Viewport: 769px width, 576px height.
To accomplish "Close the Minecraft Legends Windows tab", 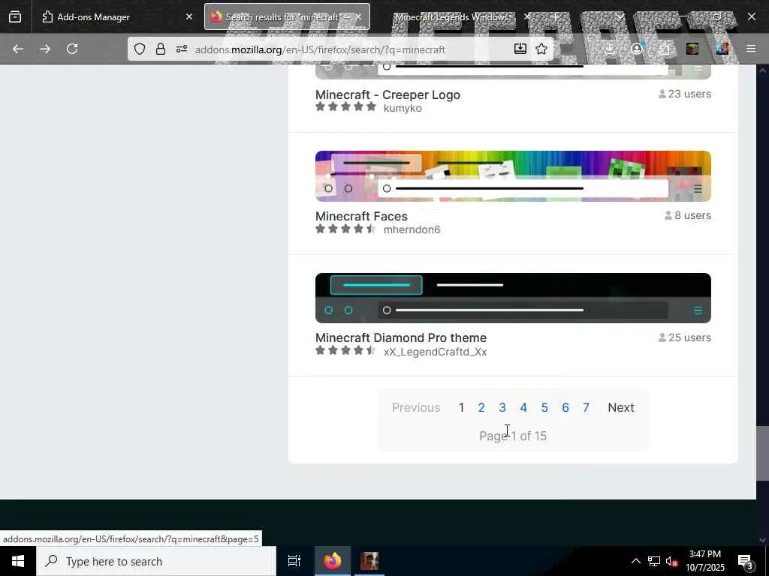I will click(x=527, y=16).
